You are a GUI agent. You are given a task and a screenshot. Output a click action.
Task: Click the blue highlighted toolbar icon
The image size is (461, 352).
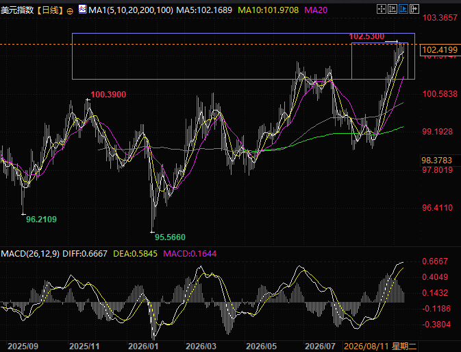pyautogui.click(x=403, y=9)
